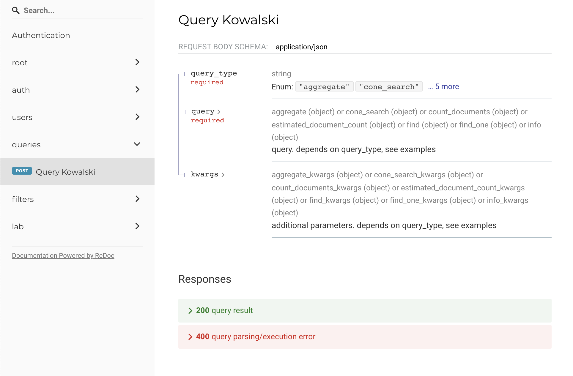Click the Documentation Powered by ReDoc link
Image resolution: width=573 pixels, height=376 pixels.
(x=63, y=255)
